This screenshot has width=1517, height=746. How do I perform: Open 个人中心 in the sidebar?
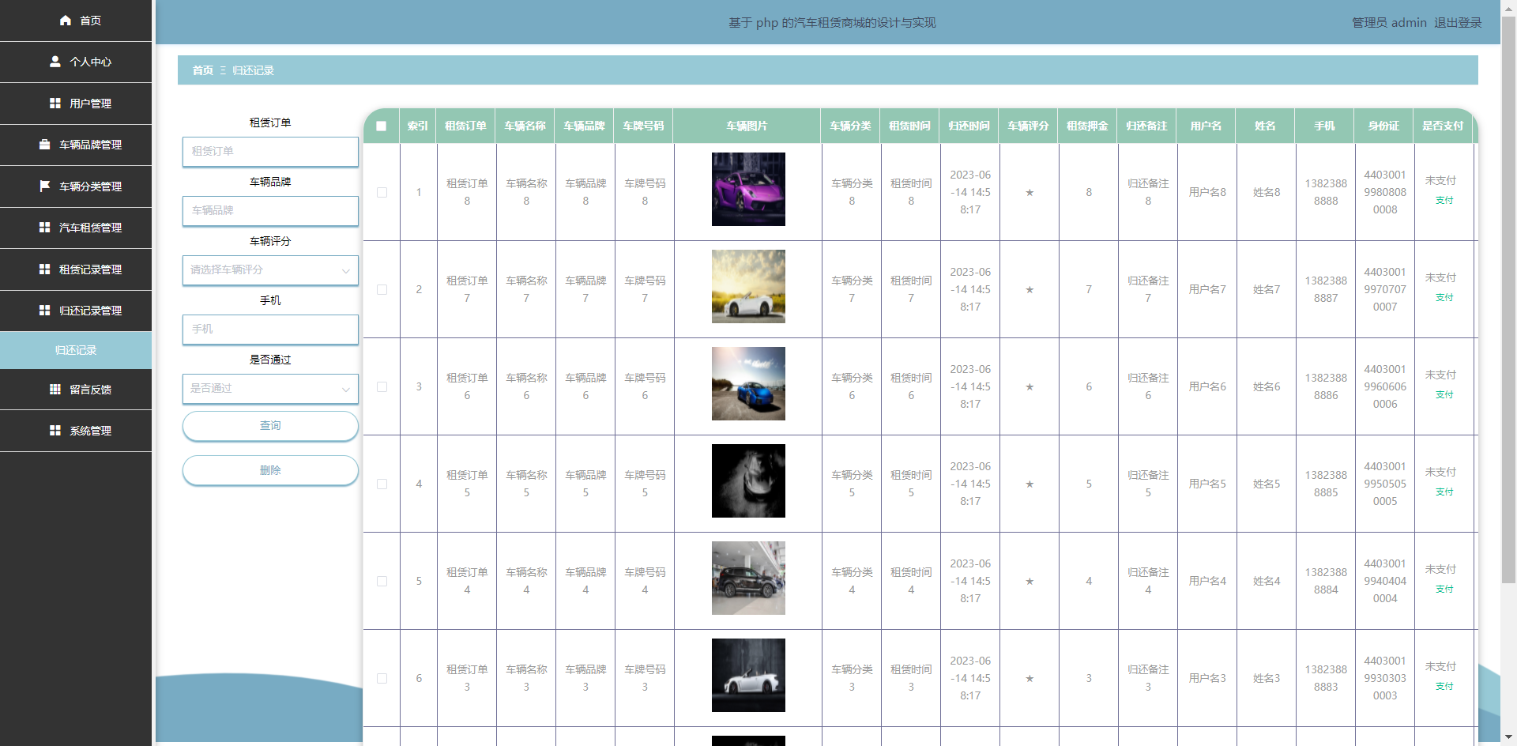(76, 62)
